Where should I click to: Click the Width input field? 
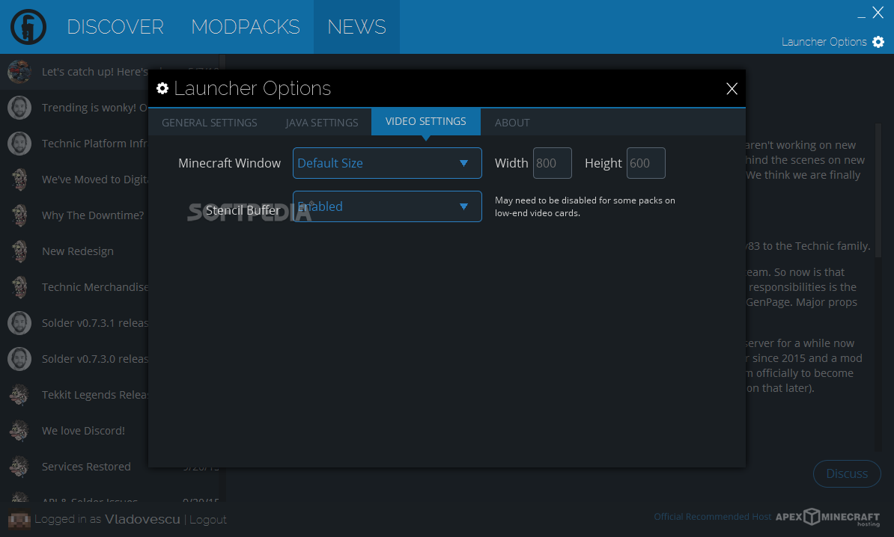pos(553,163)
